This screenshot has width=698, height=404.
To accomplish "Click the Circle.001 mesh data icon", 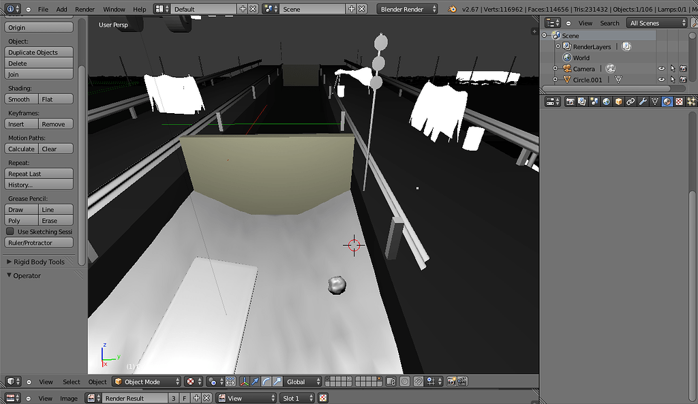I will pos(618,80).
